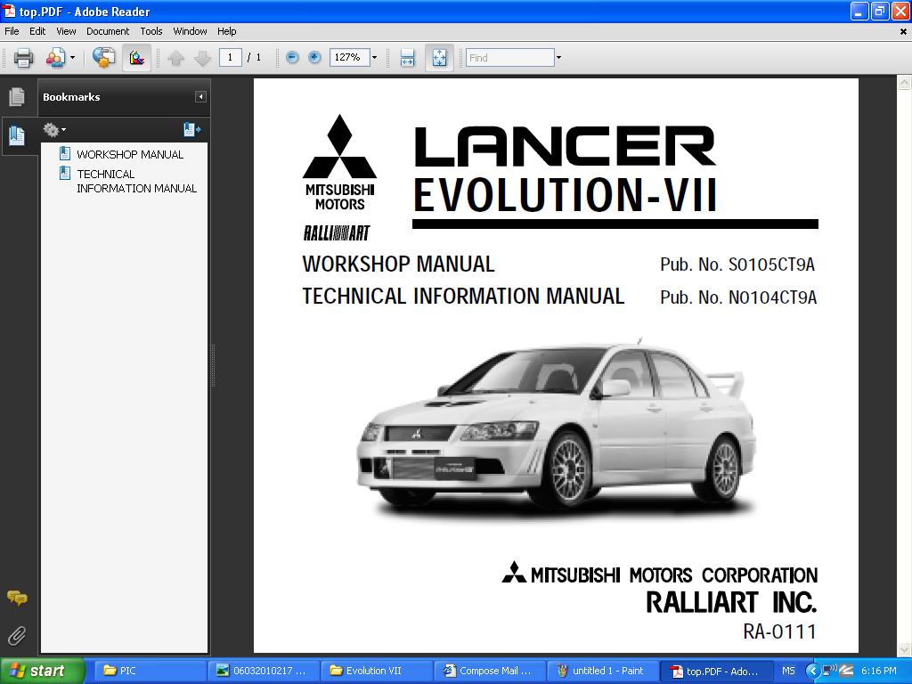
Task: Click the zoom in plus button
Action: [314, 58]
